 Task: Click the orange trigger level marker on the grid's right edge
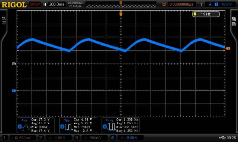[228, 48]
